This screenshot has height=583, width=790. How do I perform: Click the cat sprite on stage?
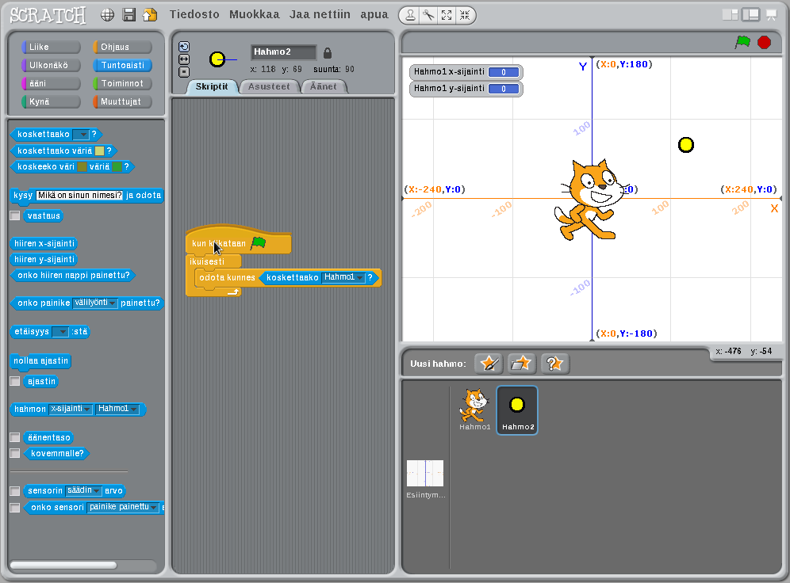tap(590, 200)
